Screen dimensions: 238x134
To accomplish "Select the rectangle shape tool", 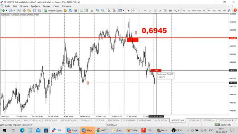I will tap(170, 10).
